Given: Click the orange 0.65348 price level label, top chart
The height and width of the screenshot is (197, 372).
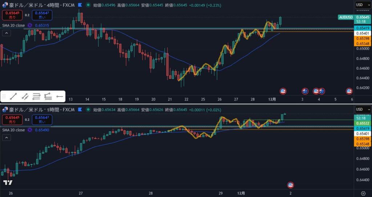Looking at the screenshot, I should click(363, 44).
